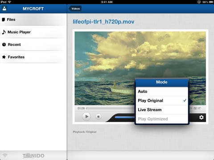Viewport: 214px width, 160px height.
Task: Select Play Original mode
Action: pos(162,100)
